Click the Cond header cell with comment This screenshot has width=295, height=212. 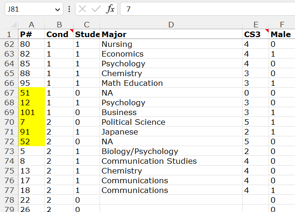click(59, 34)
